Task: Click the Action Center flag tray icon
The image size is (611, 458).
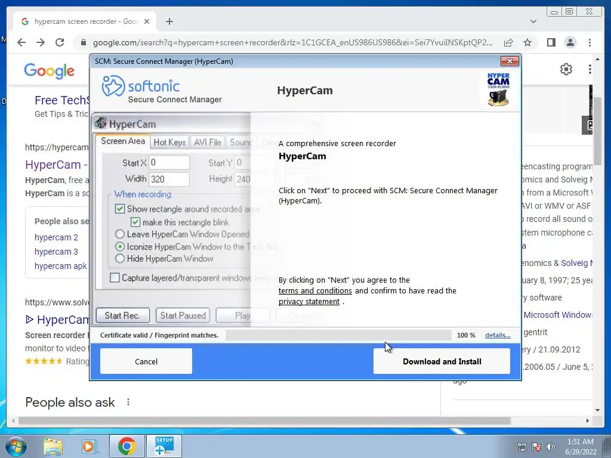Action: tap(536, 447)
